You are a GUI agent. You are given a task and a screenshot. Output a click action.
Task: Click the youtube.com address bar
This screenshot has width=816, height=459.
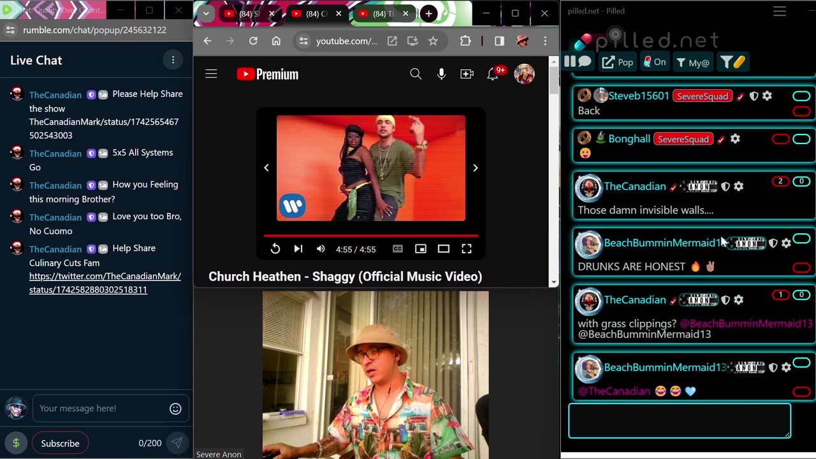pos(347,41)
